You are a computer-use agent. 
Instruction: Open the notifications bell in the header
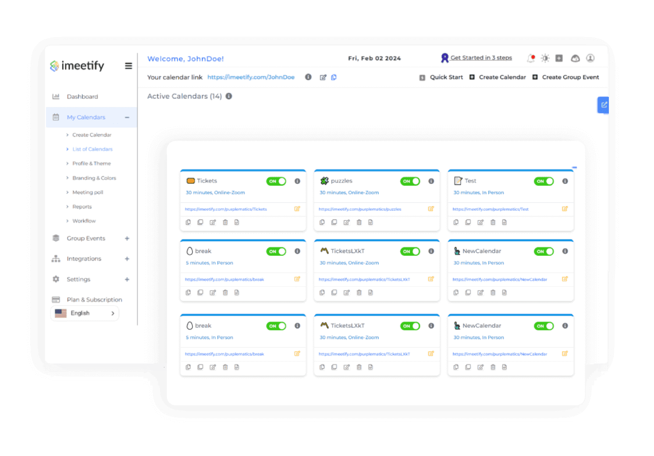[x=531, y=57]
